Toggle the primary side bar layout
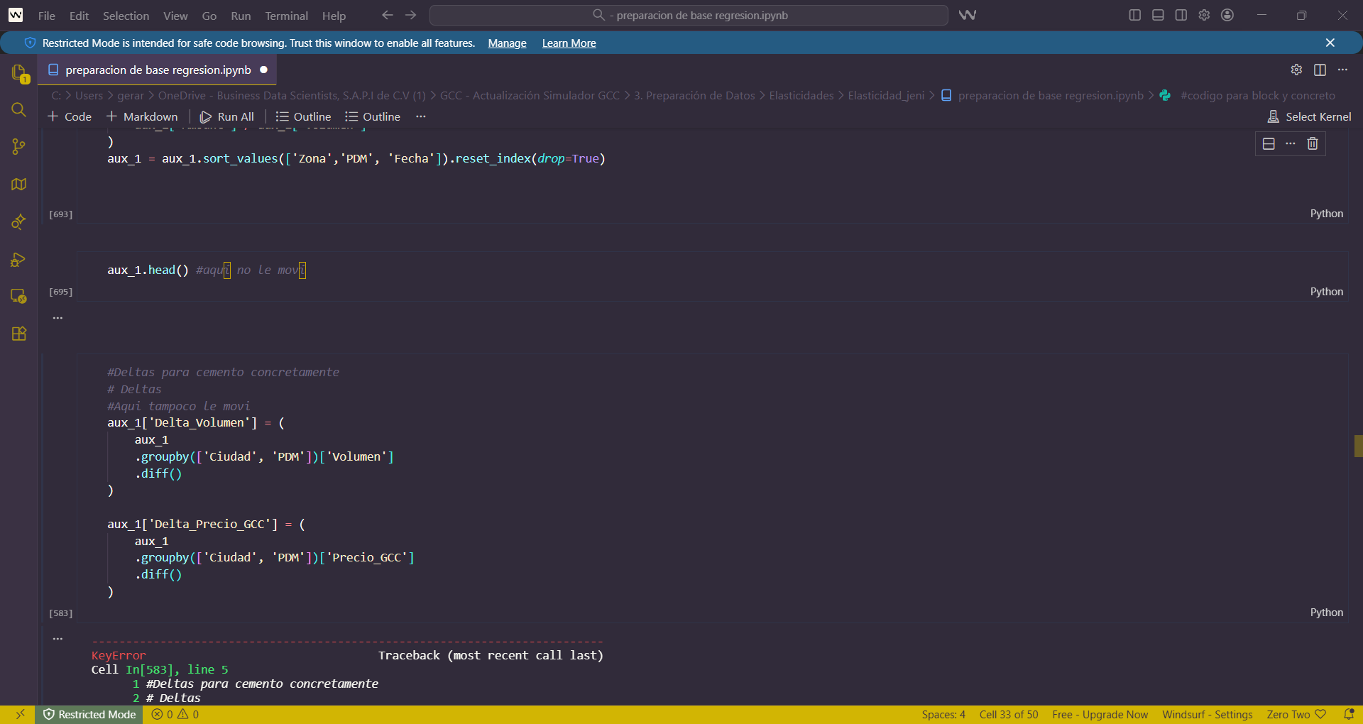The width and height of the screenshot is (1363, 724). (1134, 15)
